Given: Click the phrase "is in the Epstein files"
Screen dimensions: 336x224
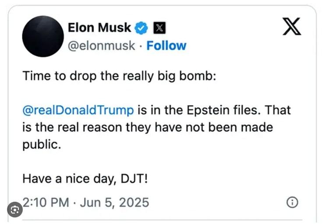Looking at the screenshot, I should click(198, 110).
